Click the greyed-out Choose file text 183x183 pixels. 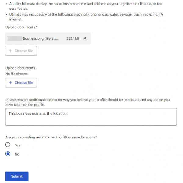click(x=24, y=51)
